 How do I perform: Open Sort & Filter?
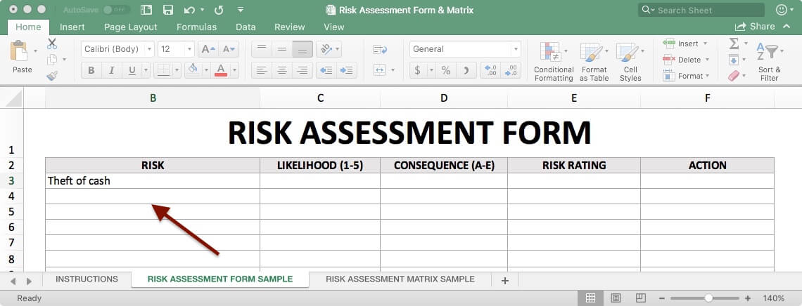(769, 61)
